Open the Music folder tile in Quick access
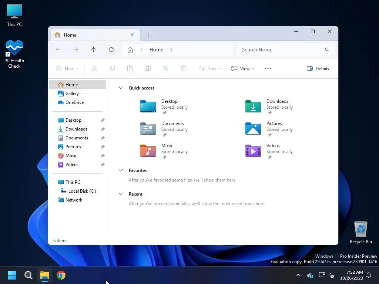Viewport: 379px width, 284px height. [164, 151]
